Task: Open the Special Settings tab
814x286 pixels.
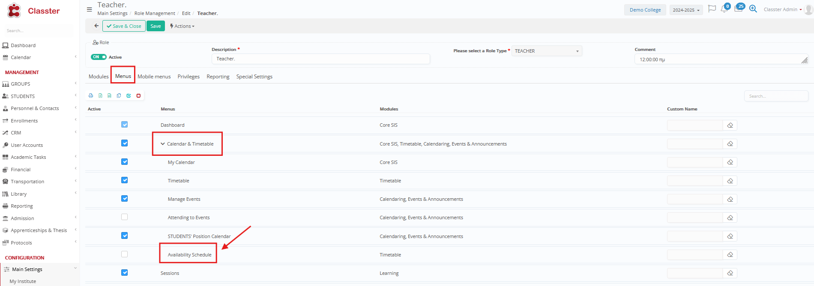Action: coord(254,77)
